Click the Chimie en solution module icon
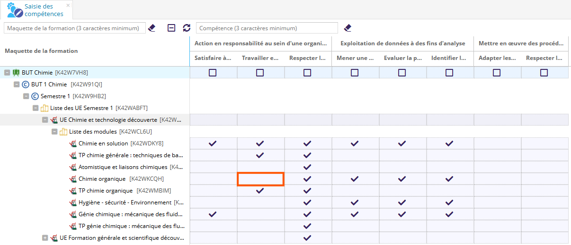The image size is (571, 245). point(73,144)
